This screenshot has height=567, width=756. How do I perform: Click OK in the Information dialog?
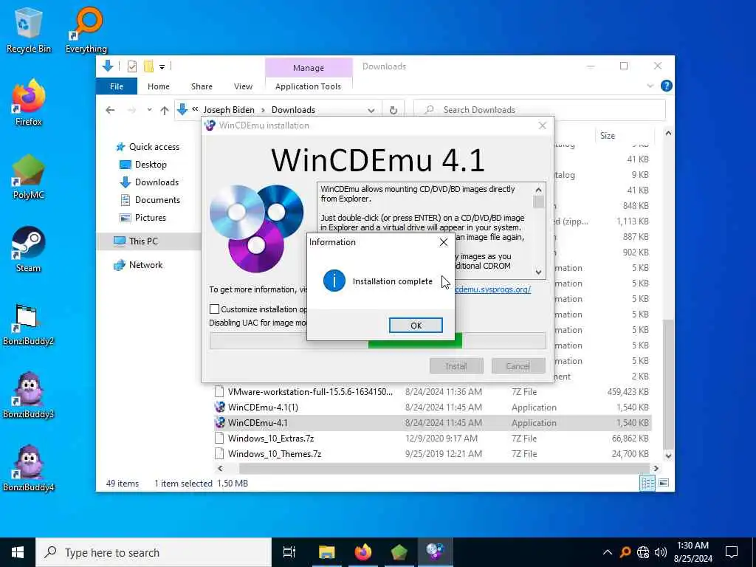416,326
